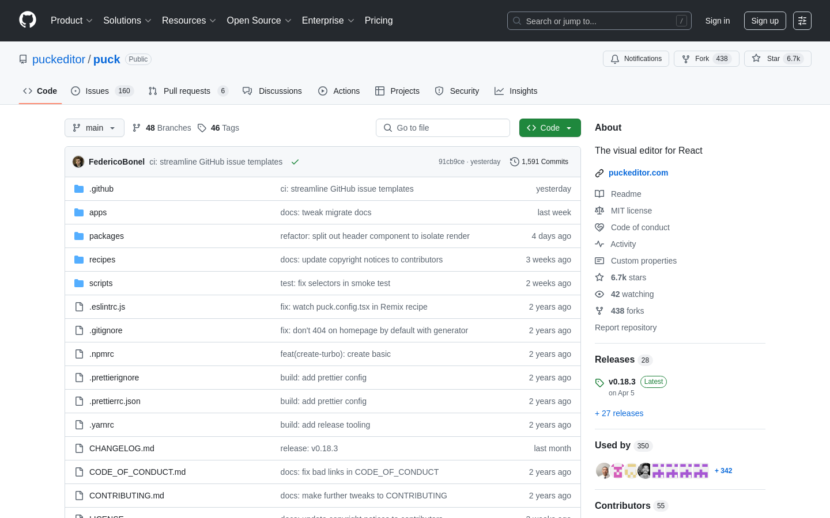Click the packages folder icon

coord(79,236)
